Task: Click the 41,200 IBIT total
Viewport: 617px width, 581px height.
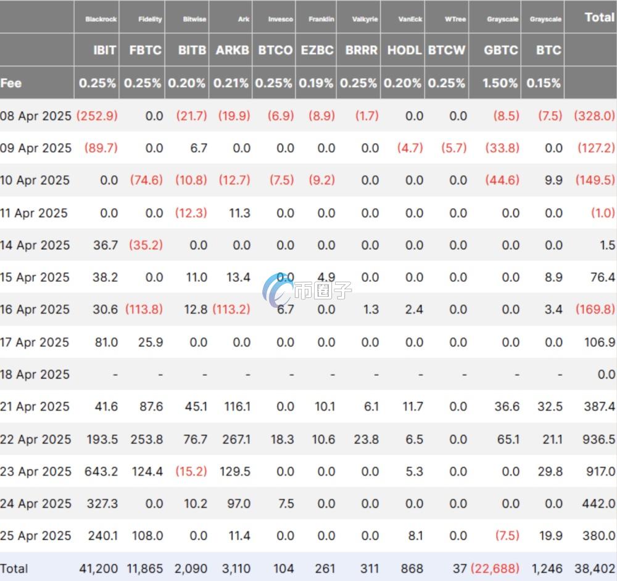Action: 98,569
